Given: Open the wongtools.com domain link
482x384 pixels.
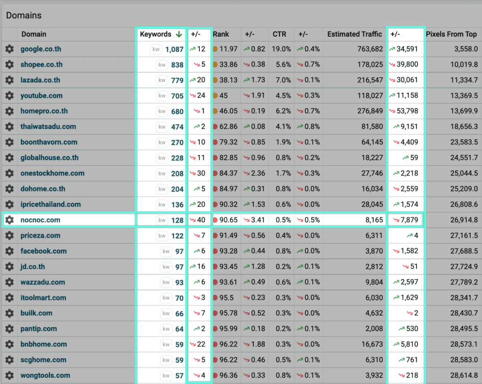Looking at the screenshot, I should [x=45, y=376].
